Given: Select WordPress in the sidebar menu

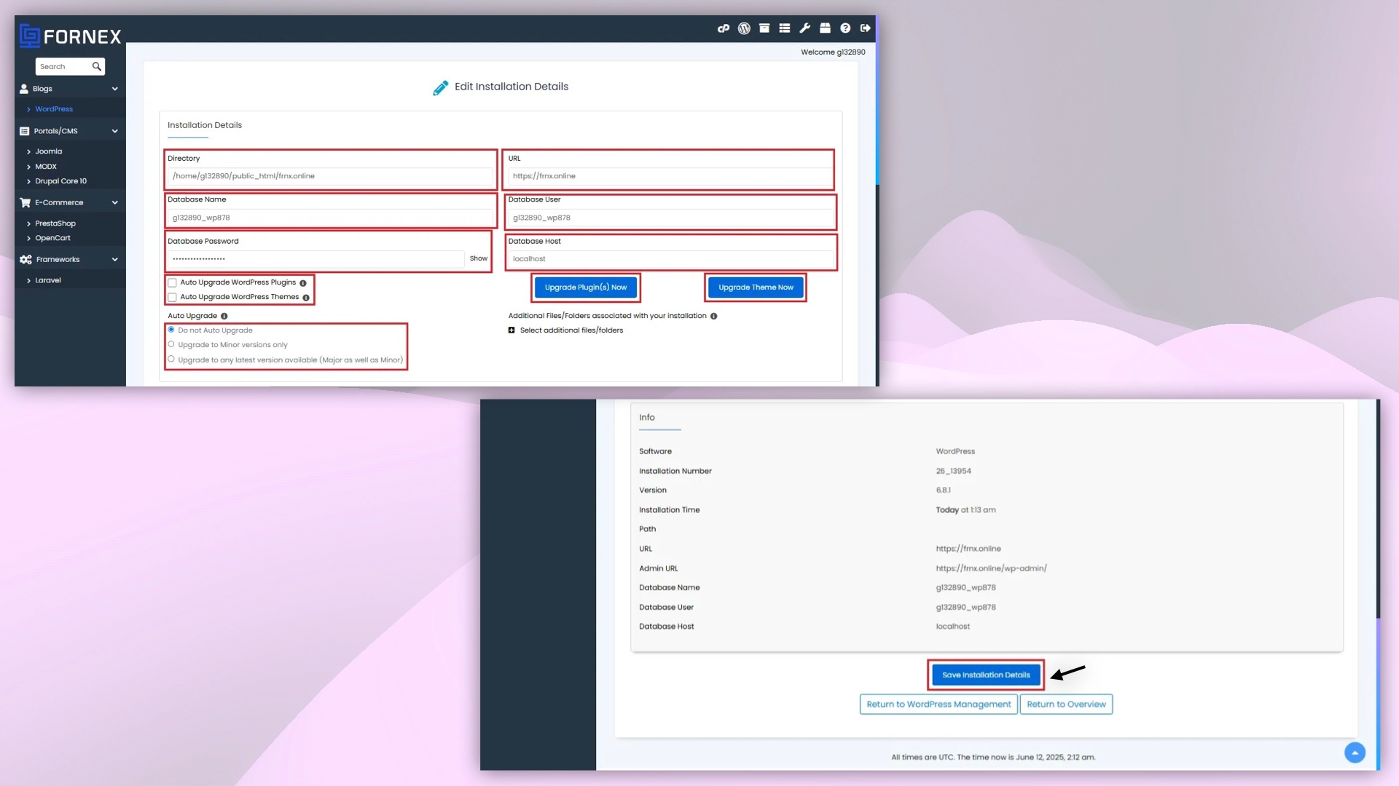Looking at the screenshot, I should pyautogui.click(x=52, y=108).
